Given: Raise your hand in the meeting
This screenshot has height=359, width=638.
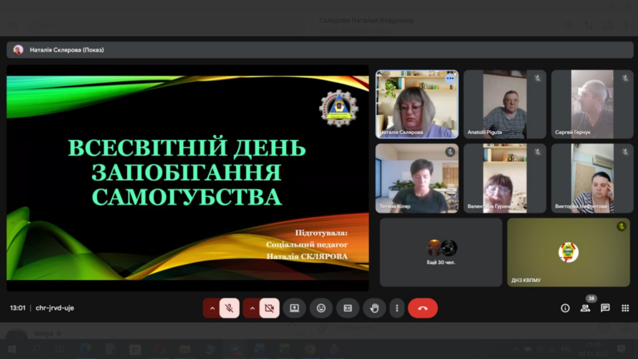Looking at the screenshot, I should point(374,308).
